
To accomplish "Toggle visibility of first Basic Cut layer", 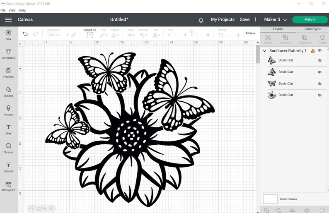I will (319, 60).
